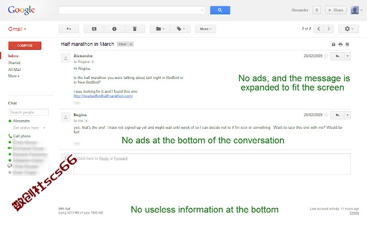Open the account avatar menu

(x=356, y=10)
